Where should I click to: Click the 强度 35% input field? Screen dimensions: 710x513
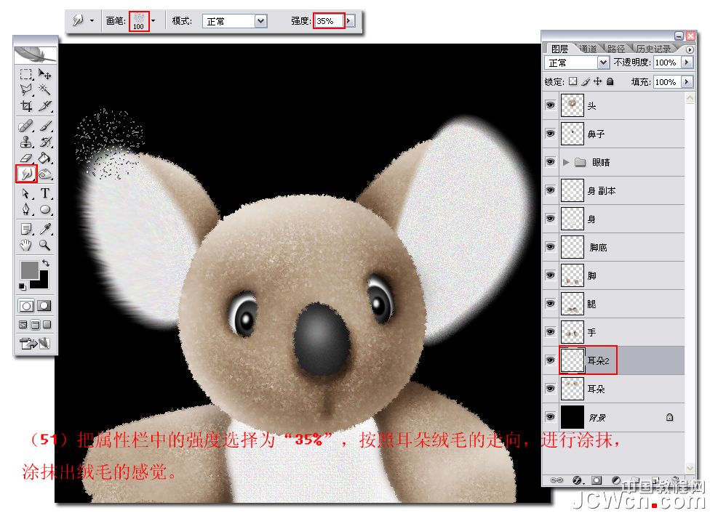tap(330, 21)
